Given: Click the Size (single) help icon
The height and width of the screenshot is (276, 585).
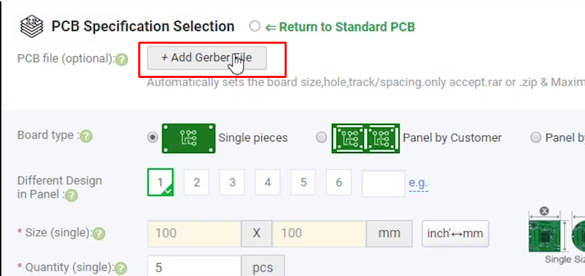Looking at the screenshot, I should pos(99,234).
